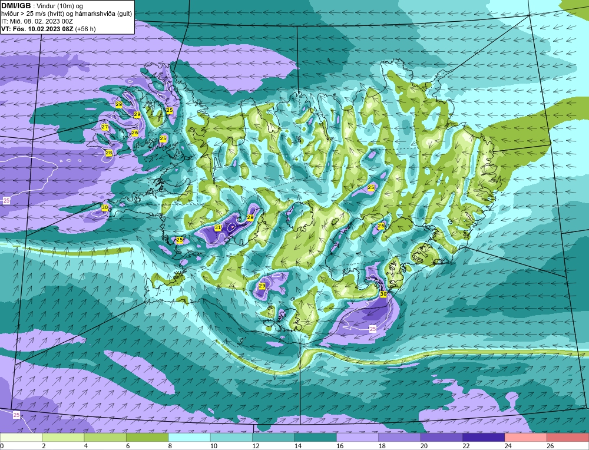Click the '2' value on the color scale
The image size is (589, 450).
coord(44,446)
